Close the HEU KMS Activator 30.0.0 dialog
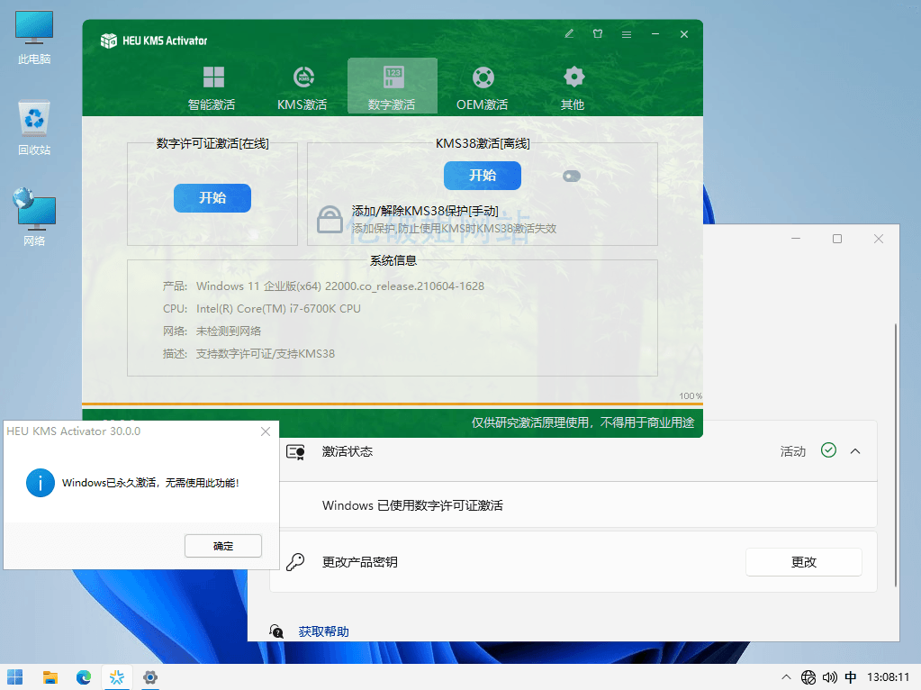 coord(266,431)
